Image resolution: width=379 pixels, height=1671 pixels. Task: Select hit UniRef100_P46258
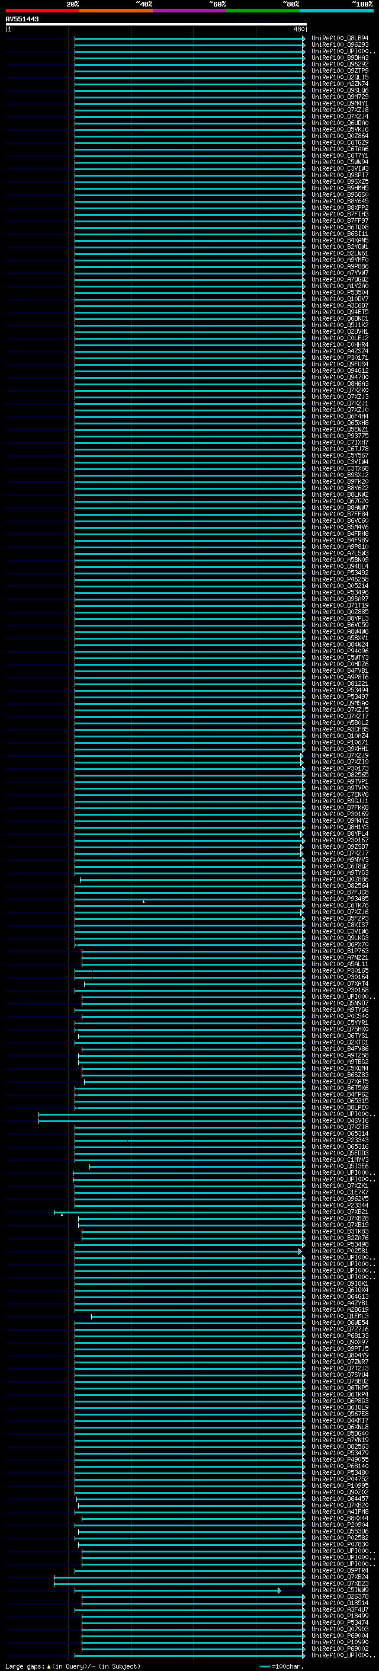click(x=340, y=579)
